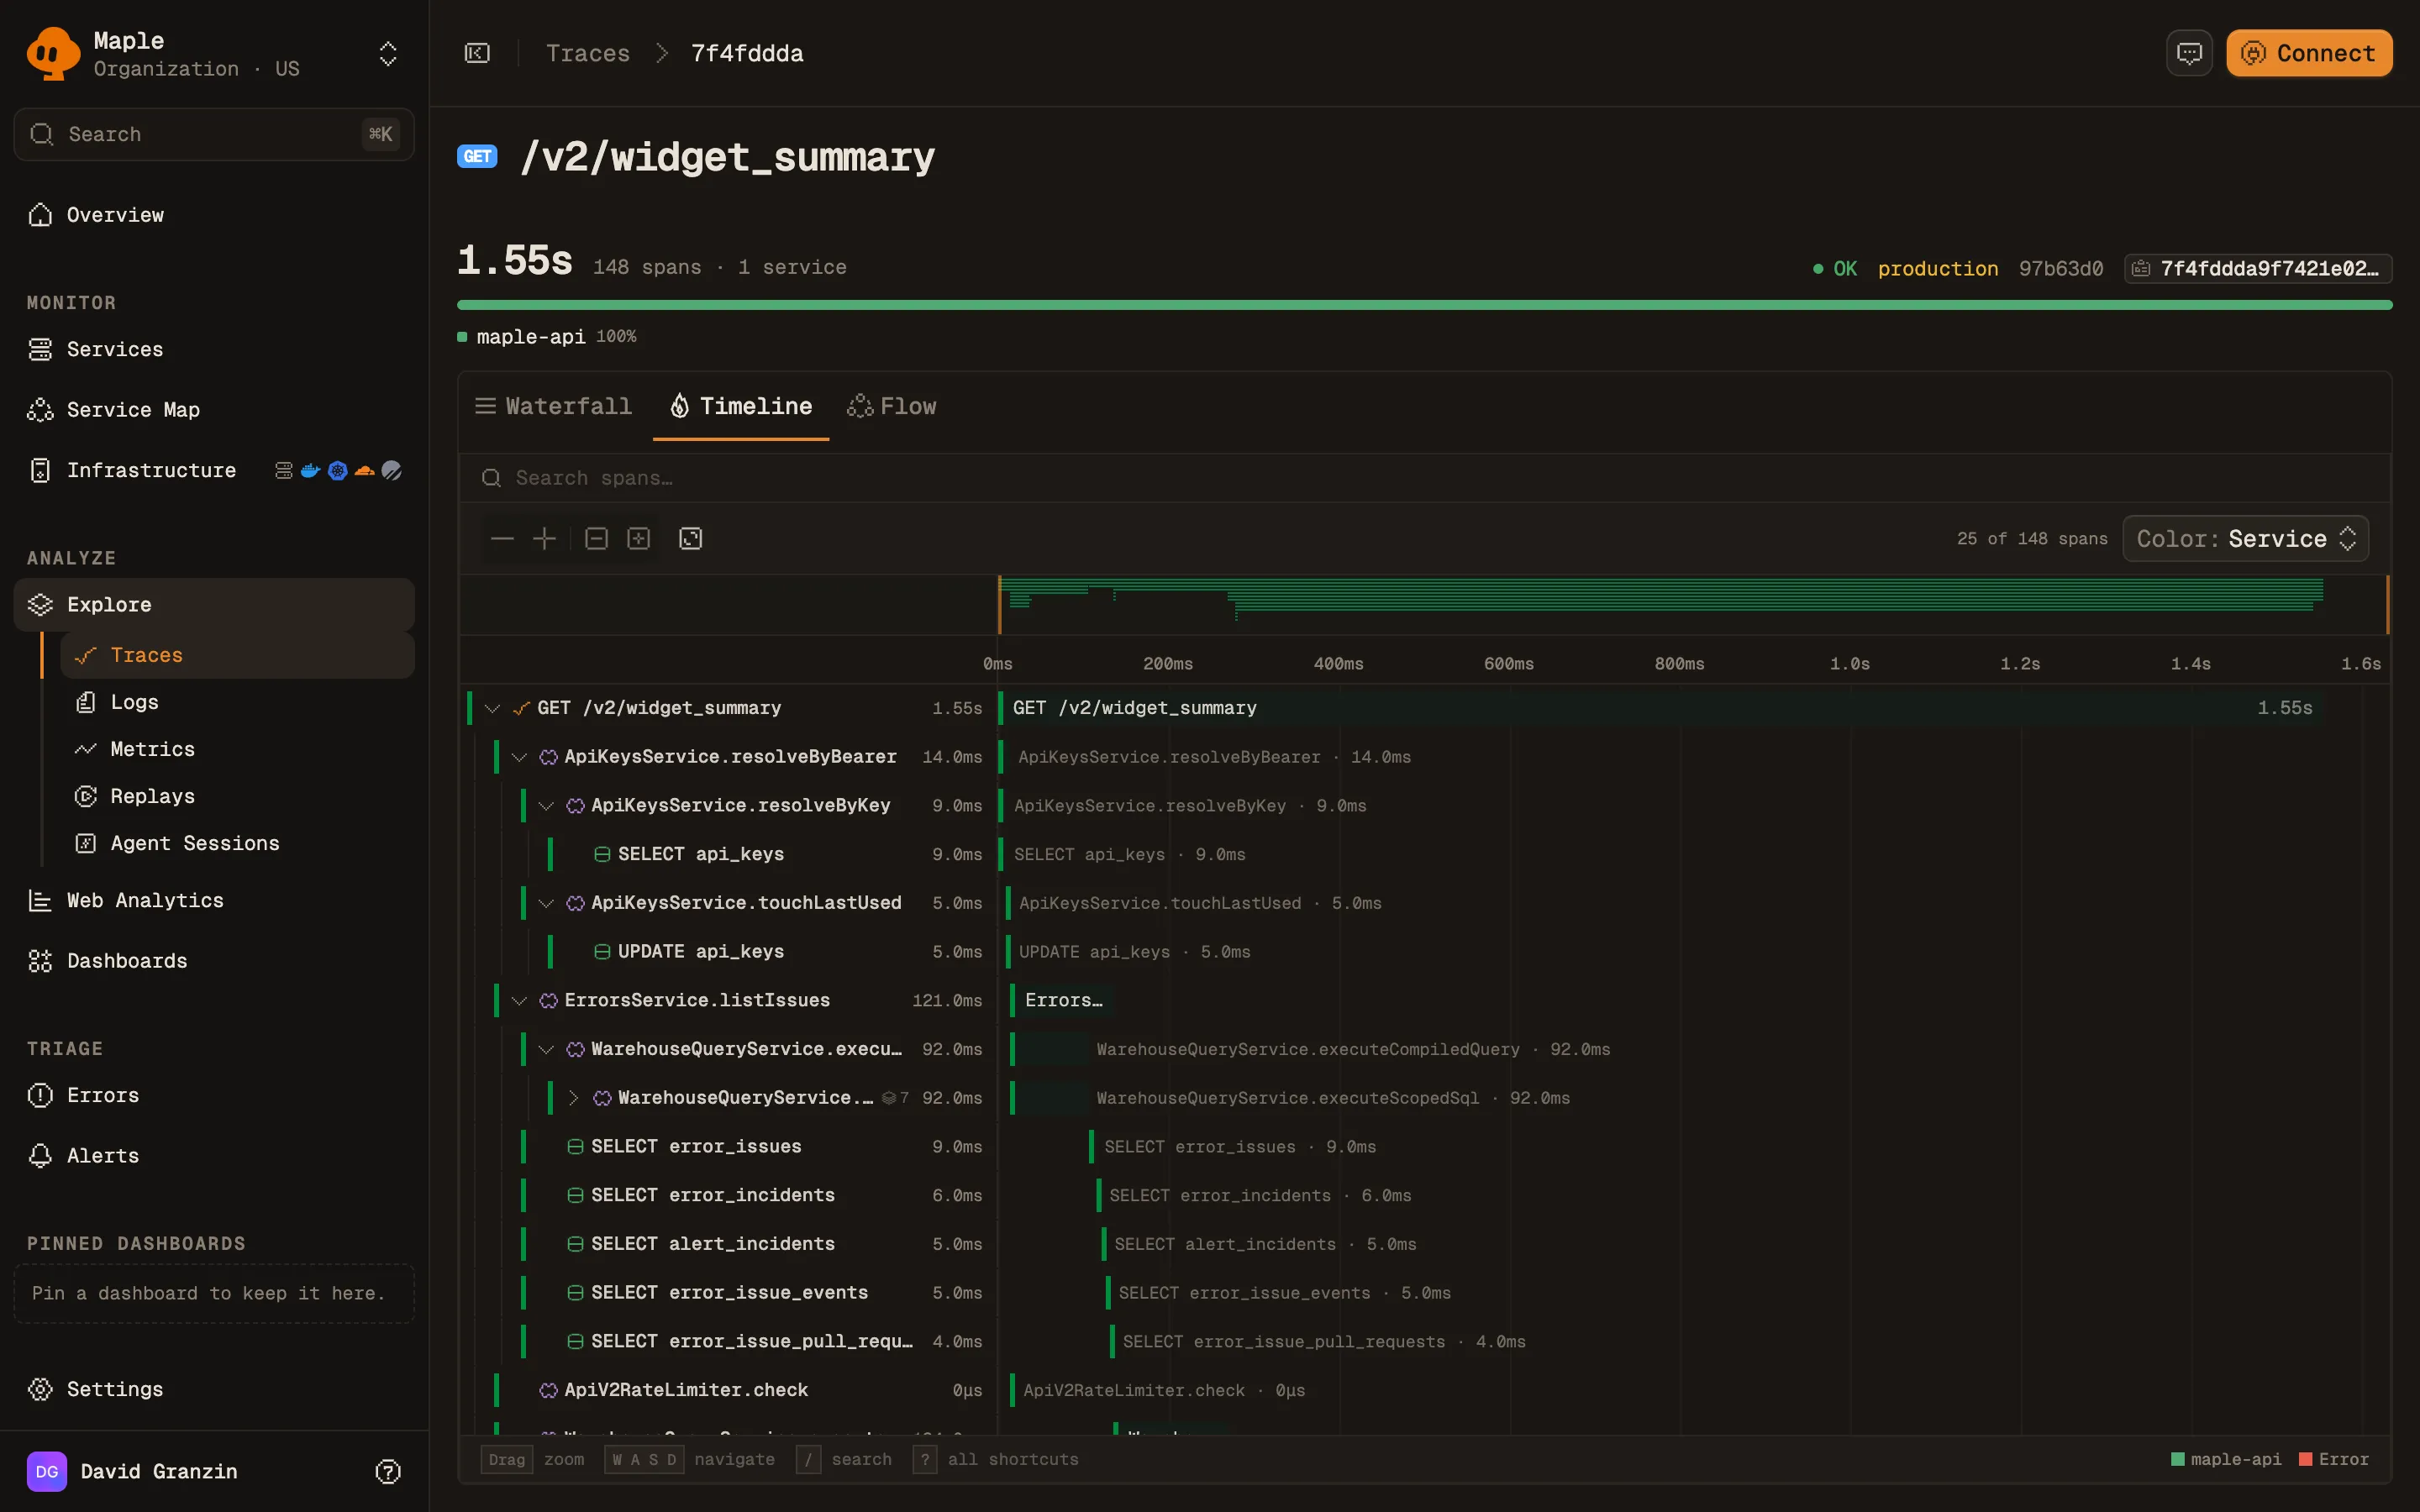Switch to the Timeline tab
The image size is (2420, 1512).
coord(741,406)
